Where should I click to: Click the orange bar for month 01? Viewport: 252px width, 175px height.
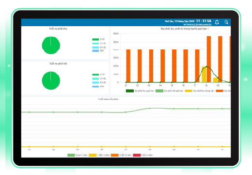128,66
